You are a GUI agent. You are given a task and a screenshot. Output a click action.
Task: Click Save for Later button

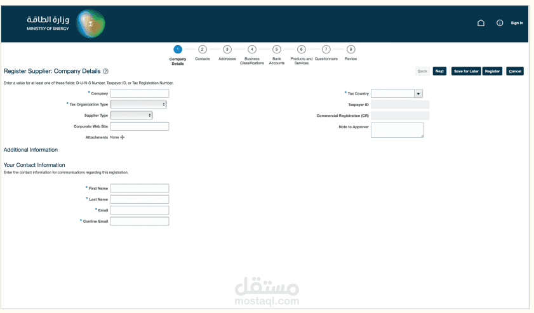point(466,71)
